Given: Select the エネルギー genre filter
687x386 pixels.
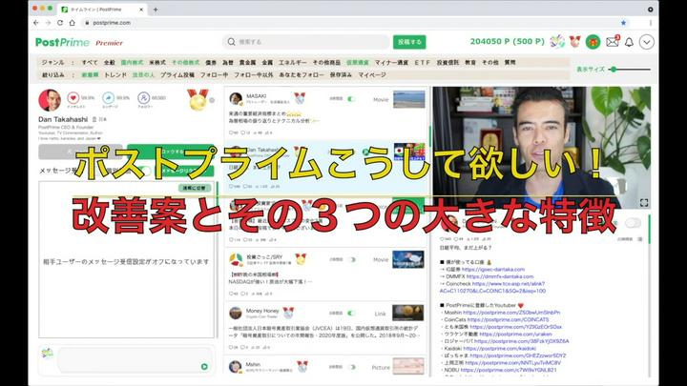Looking at the screenshot, I should 293,63.
